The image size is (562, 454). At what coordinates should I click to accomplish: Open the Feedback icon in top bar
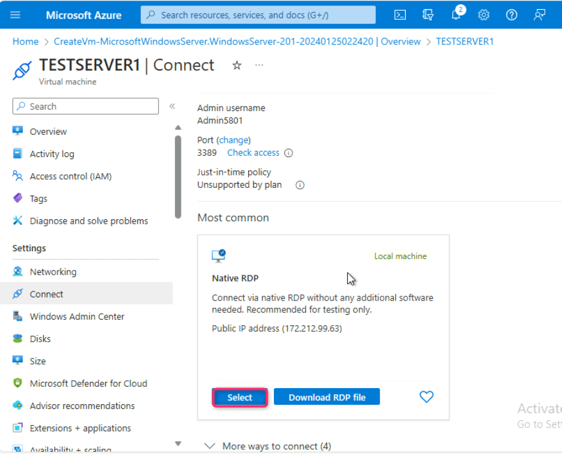point(540,15)
